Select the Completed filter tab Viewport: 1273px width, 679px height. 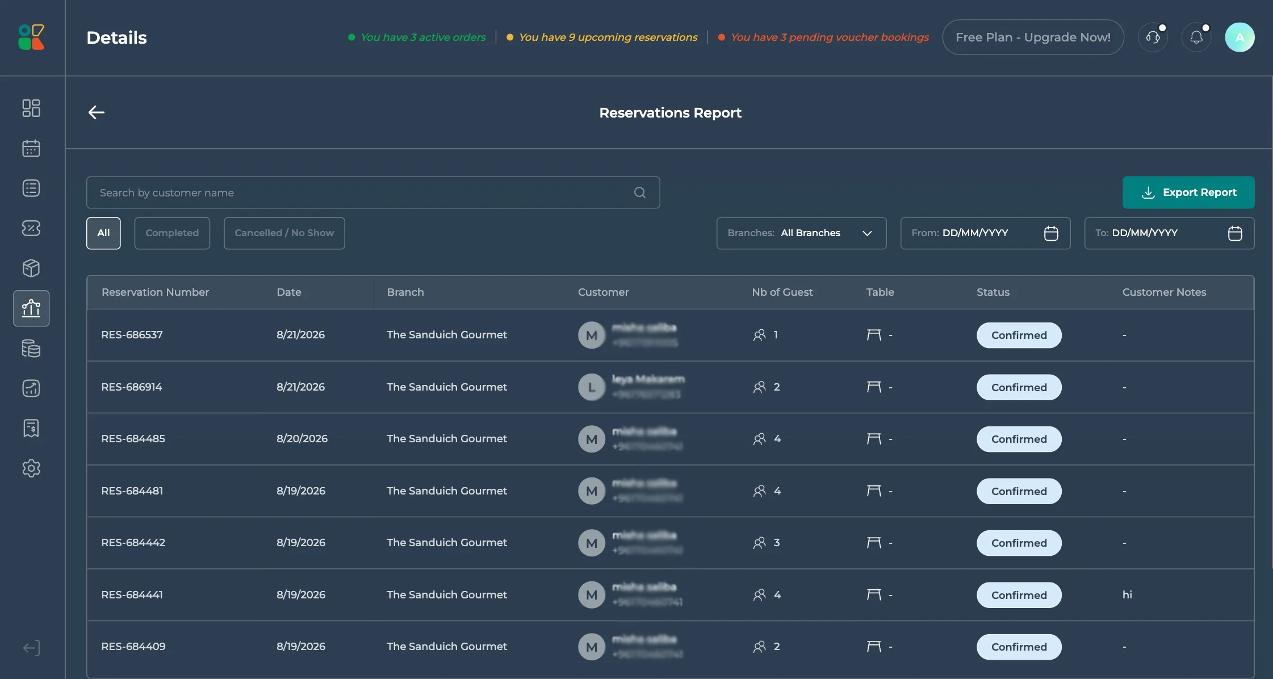pos(172,233)
